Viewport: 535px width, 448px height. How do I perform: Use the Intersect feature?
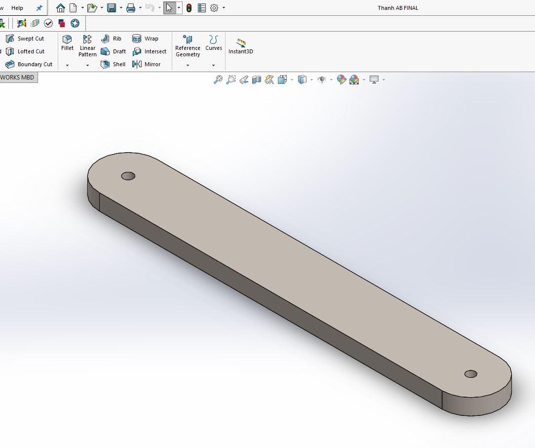[x=149, y=51]
